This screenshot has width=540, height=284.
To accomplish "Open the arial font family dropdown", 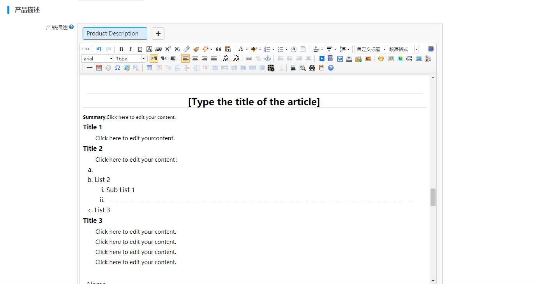I will 111,58.
